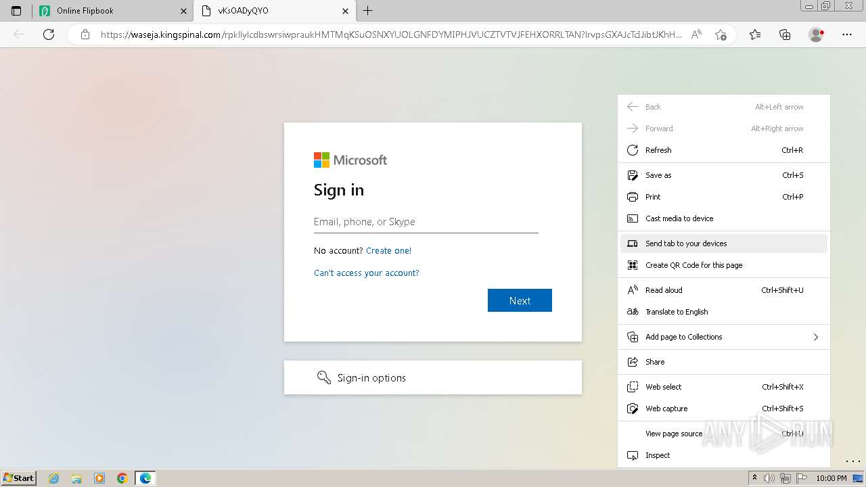Click the network tray icon

(x=785, y=478)
